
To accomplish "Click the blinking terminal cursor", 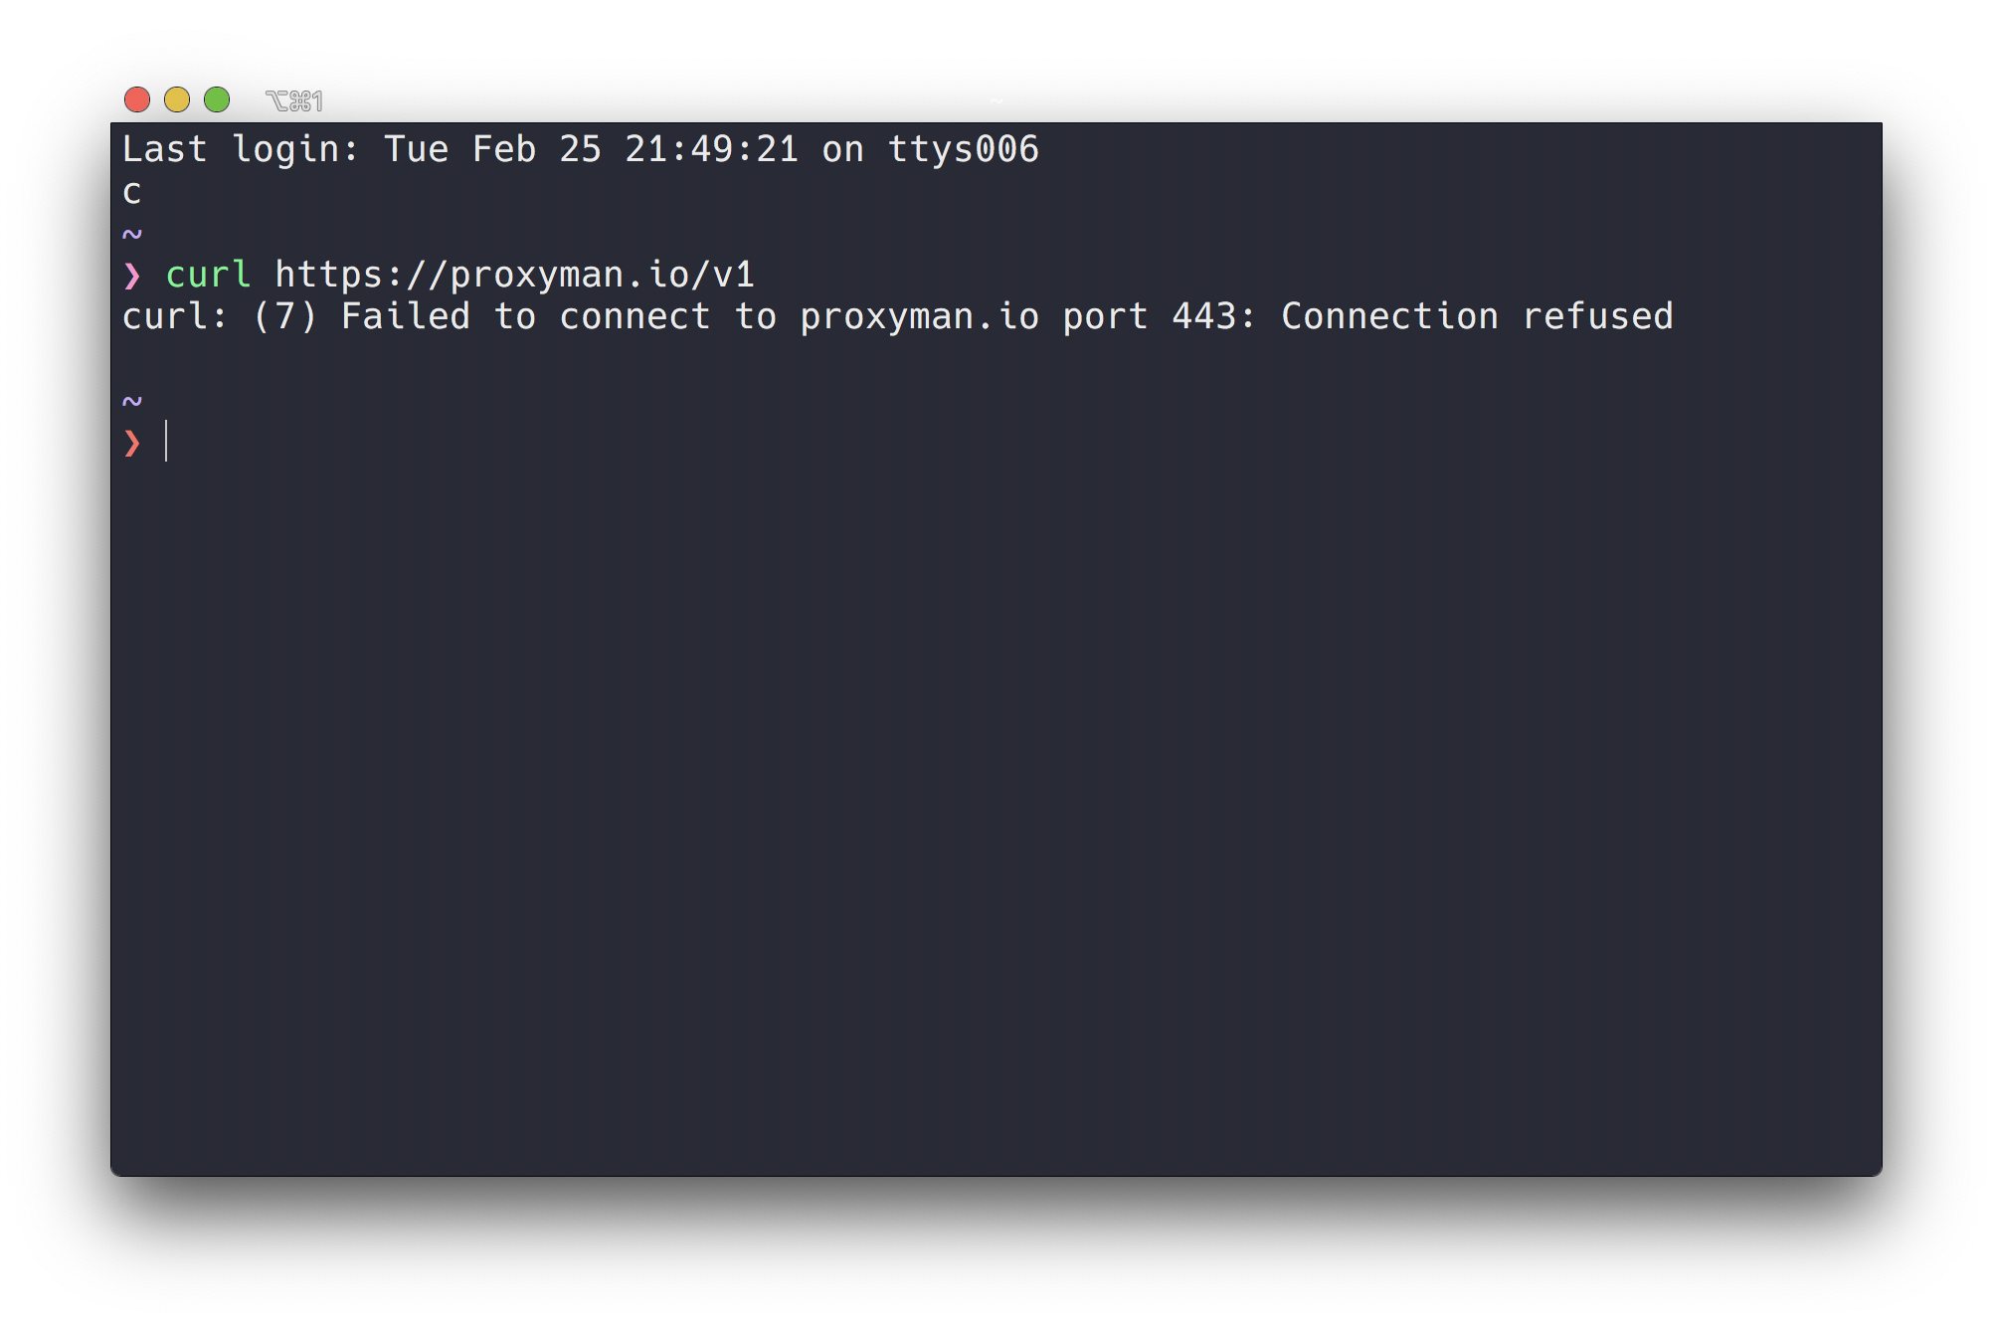I will (165, 443).
